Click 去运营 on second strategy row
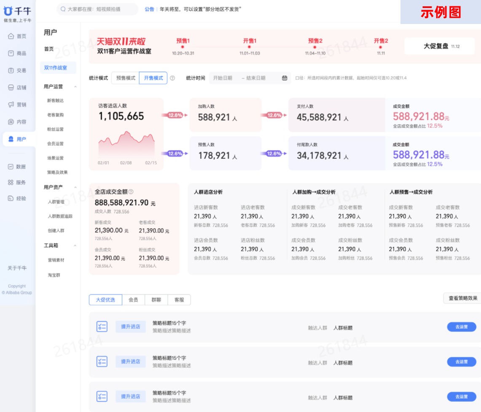The height and width of the screenshot is (412, 481). (462, 362)
